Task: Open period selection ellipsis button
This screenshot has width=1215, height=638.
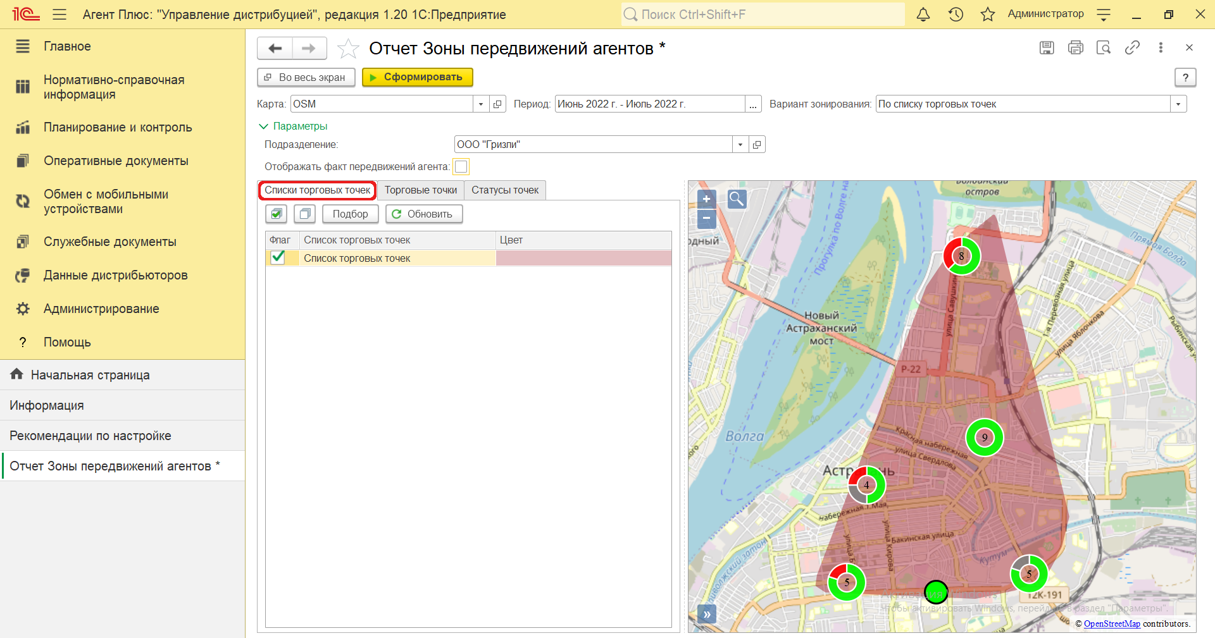Action: pos(752,104)
